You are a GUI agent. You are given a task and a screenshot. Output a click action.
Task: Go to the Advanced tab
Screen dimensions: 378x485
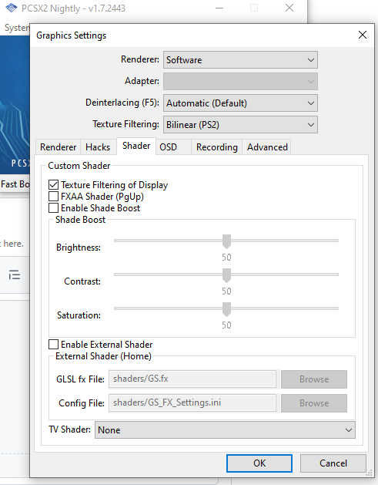[267, 147]
